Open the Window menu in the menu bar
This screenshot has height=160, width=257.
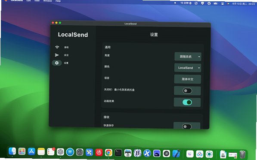point(47,1)
